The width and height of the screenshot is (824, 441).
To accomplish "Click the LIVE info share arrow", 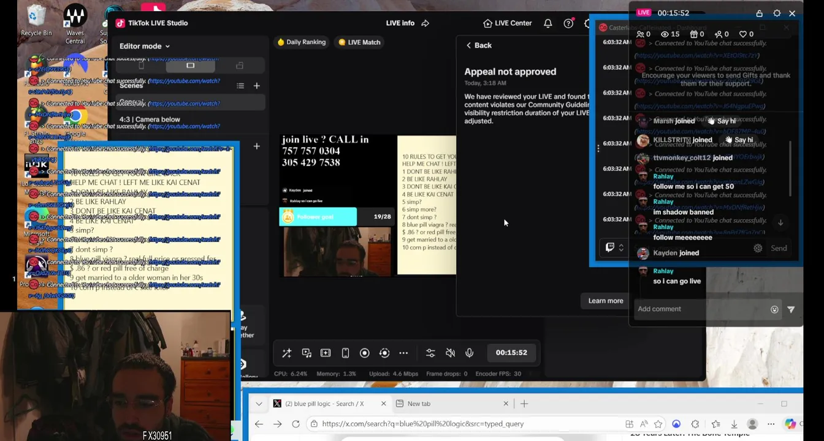I will pyautogui.click(x=425, y=23).
